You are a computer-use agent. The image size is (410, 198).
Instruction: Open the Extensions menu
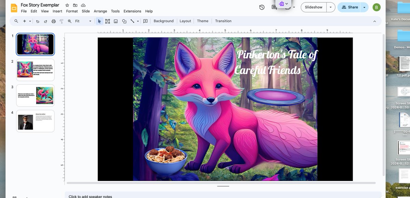click(132, 11)
